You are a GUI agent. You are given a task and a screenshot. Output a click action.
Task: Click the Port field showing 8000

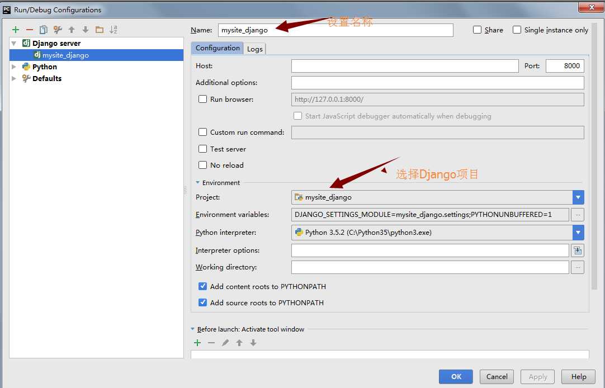[x=565, y=66]
